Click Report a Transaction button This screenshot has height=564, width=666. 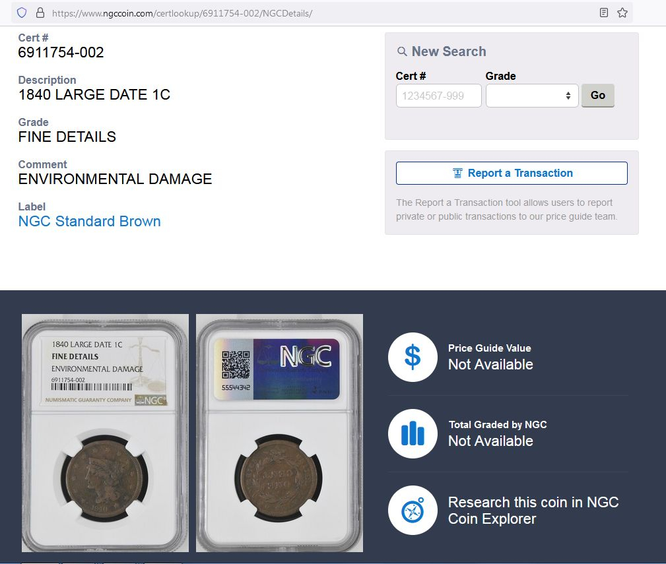tap(512, 173)
